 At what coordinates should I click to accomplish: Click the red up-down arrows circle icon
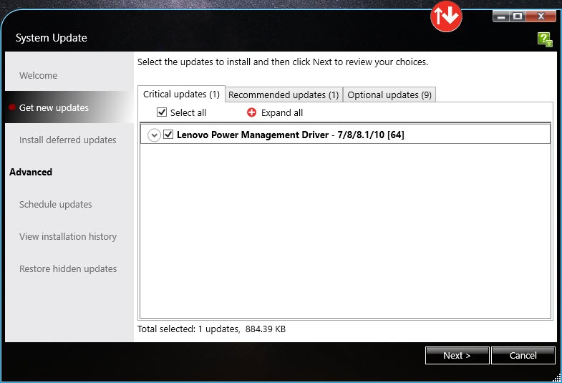point(446,16)
